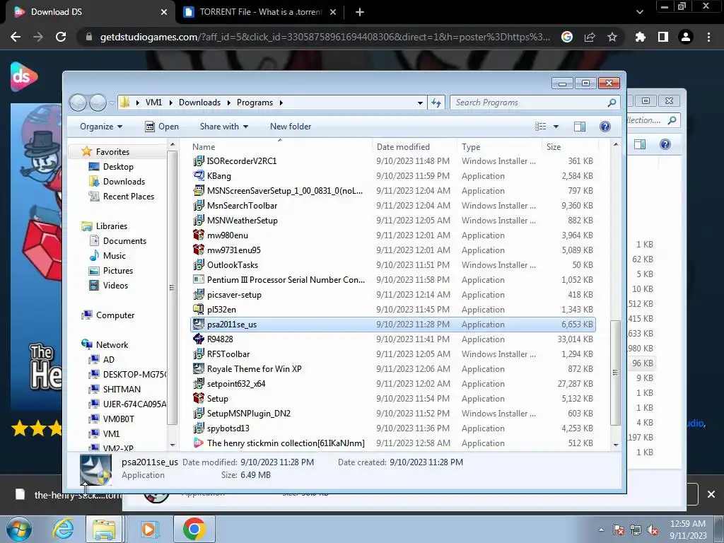Click the help question mark icon in Programs window

(605, 127)
